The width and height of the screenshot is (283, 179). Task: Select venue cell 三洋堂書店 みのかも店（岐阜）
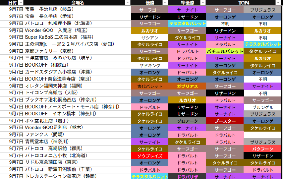coord(77,58)
